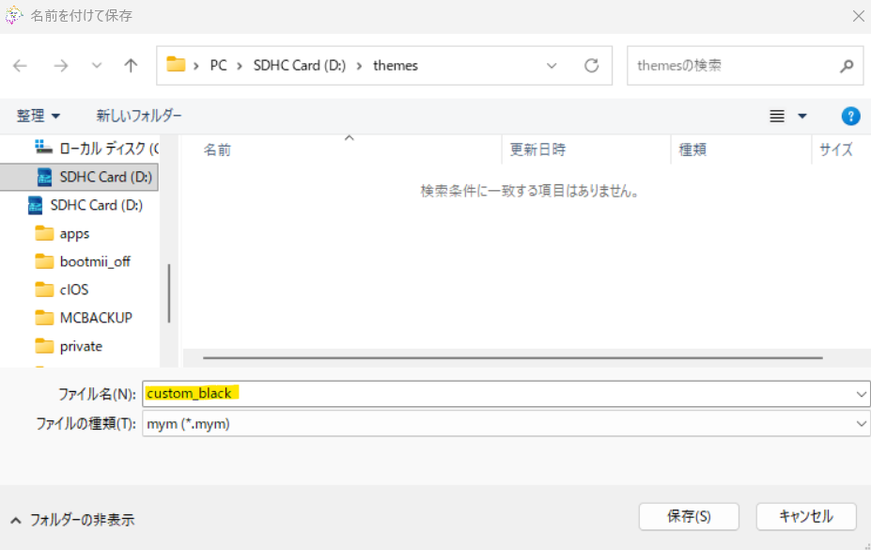Screen dimensions: 871x550
Task: Click the view layout icon
Action: 777,116
